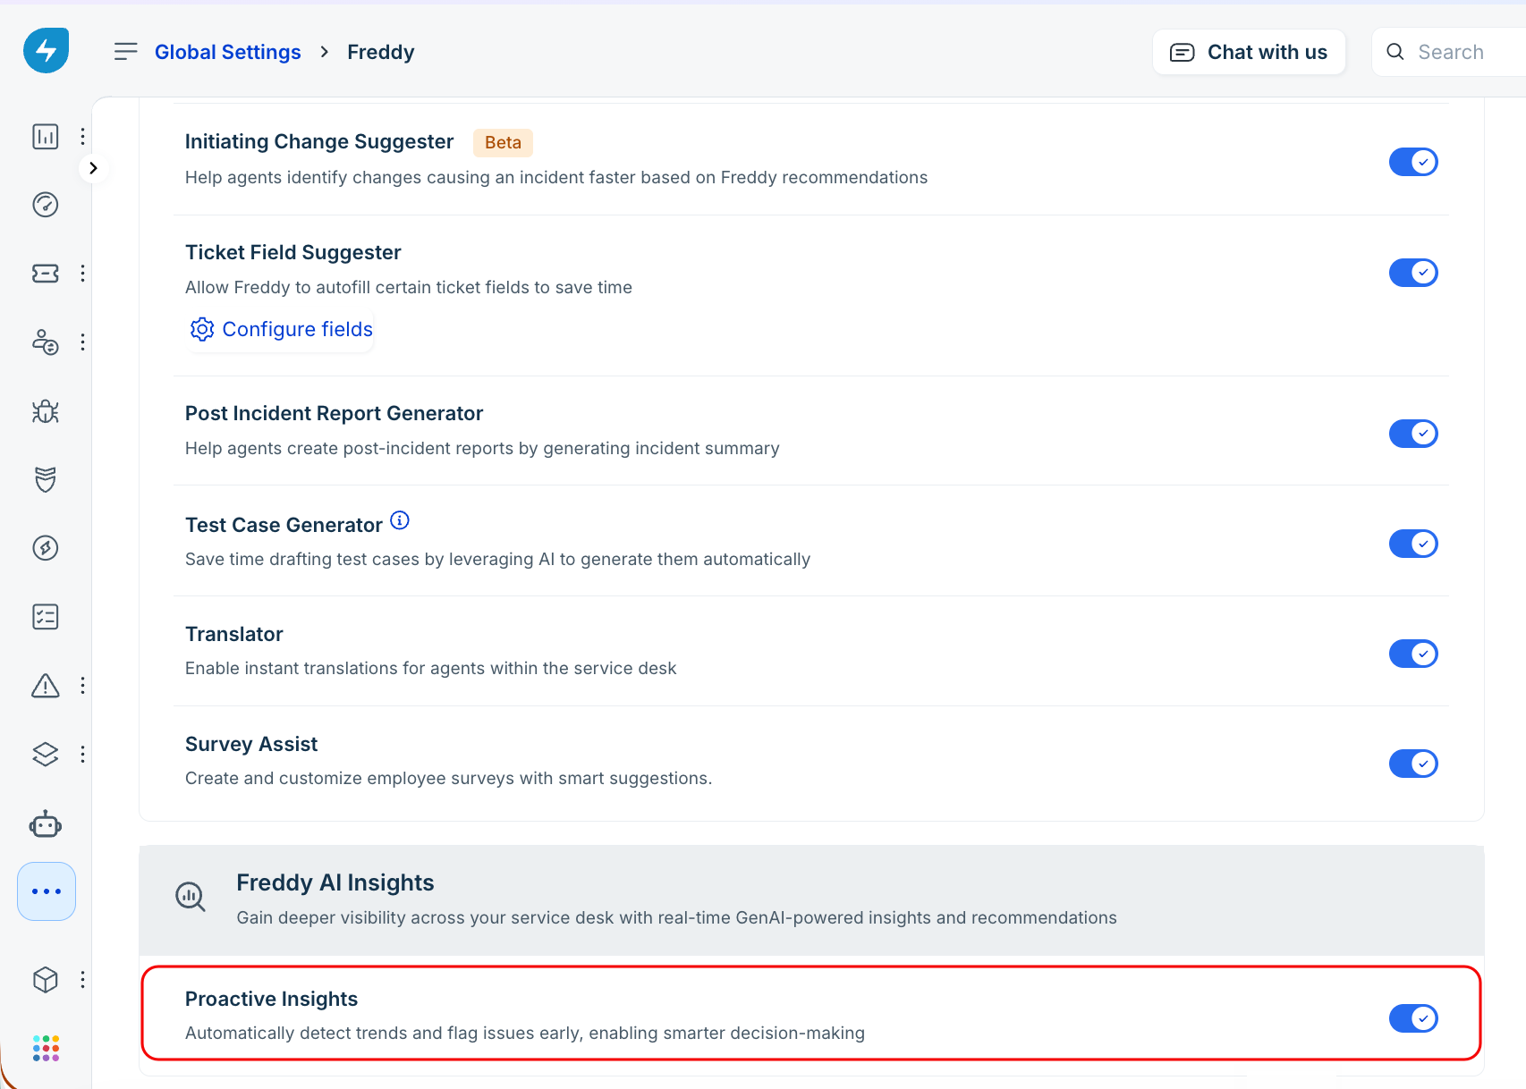
Task: Click the Proactive Insights title text
Action: [271, 999]
